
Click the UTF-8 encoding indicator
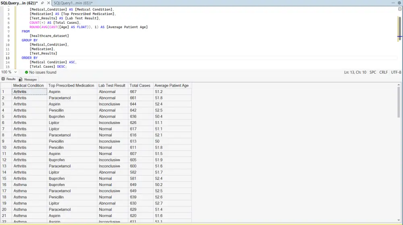[396, 72]
